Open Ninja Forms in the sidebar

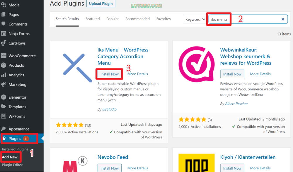click(19, 34)
